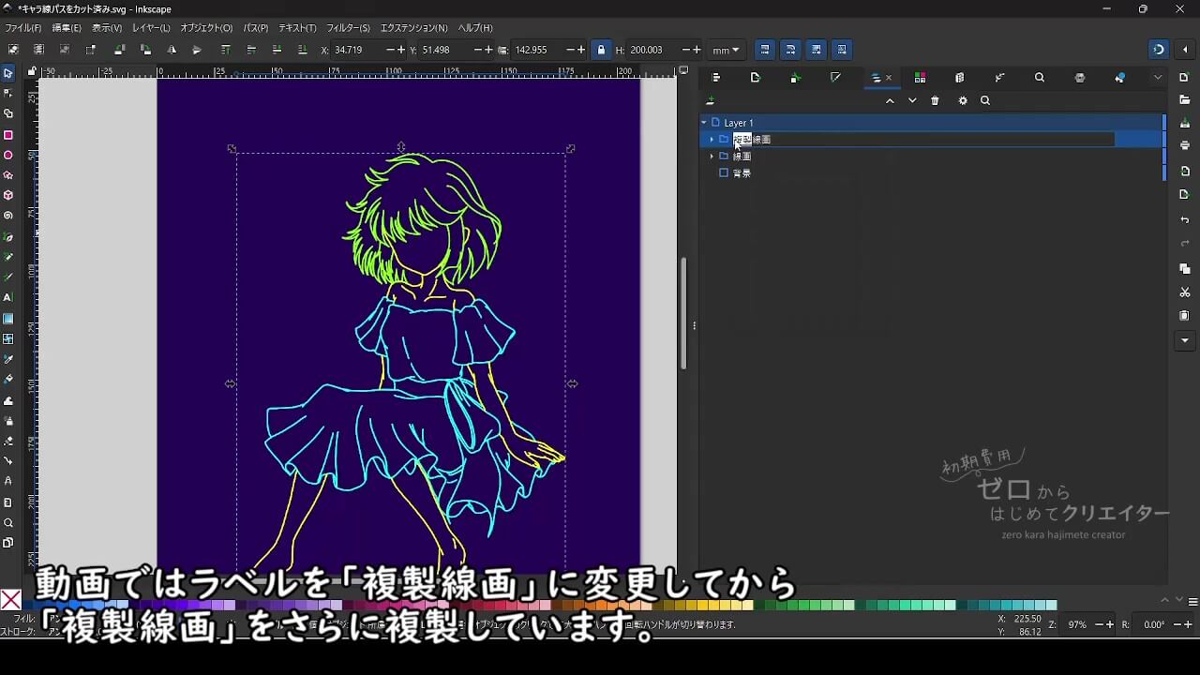1200x675 pixels.
Task: Select the Zoom tool in toolbox
Action: [x=8, y=523]
